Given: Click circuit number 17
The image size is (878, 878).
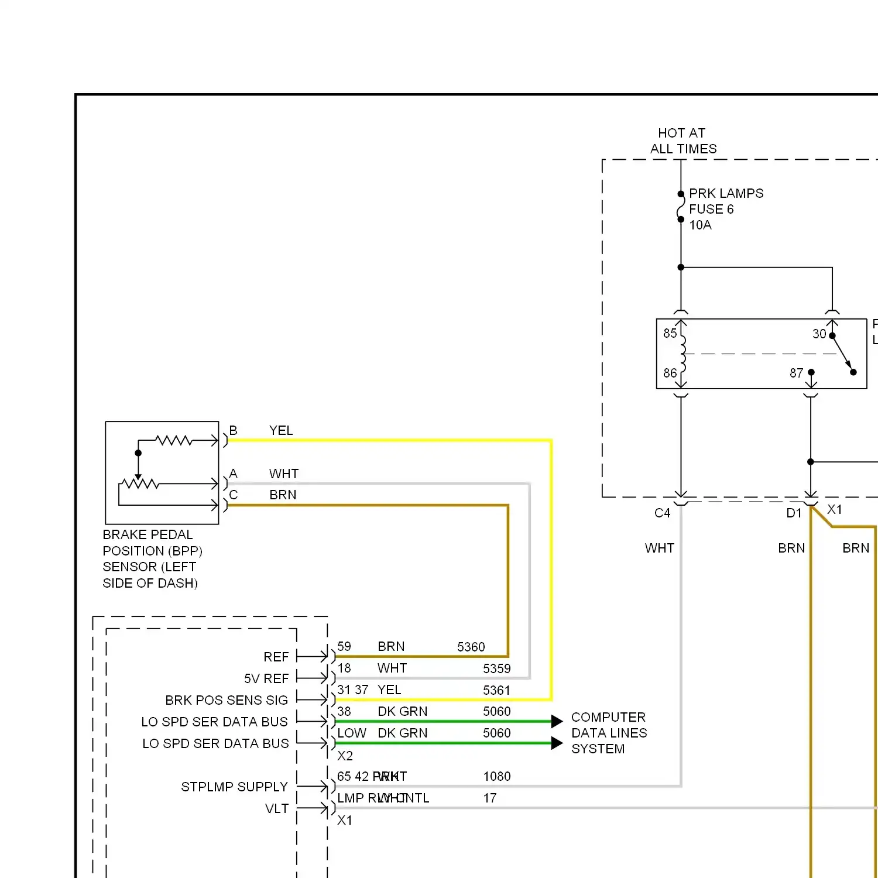Looking at the screenshot, I should tap(490, 798).
